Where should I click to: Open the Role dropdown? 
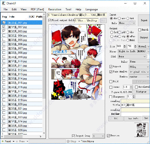(127, 23)
